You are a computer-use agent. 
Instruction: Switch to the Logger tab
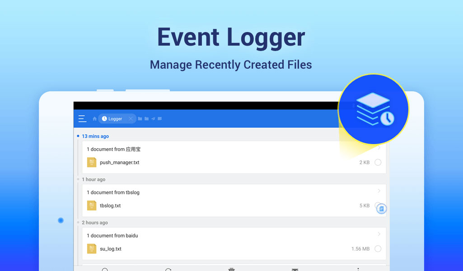coord(115,119)
